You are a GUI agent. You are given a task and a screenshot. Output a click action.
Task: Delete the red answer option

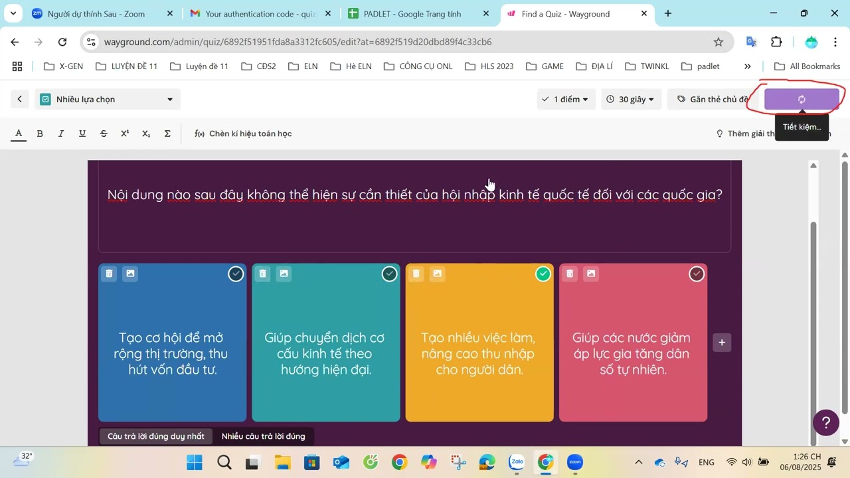pos(570,274)
